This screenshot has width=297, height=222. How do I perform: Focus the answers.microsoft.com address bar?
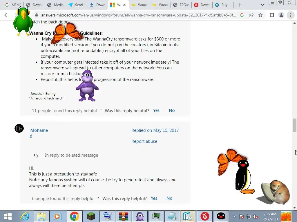tap(138, 15)
